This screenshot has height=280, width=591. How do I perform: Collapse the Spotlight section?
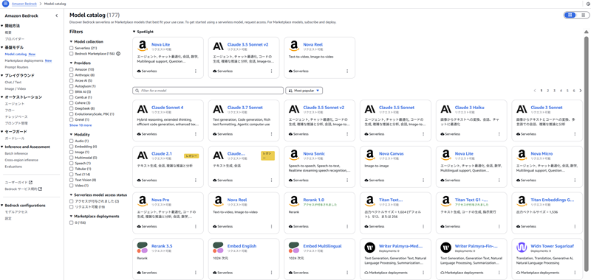pyautogui.click(x=134, y=32)
